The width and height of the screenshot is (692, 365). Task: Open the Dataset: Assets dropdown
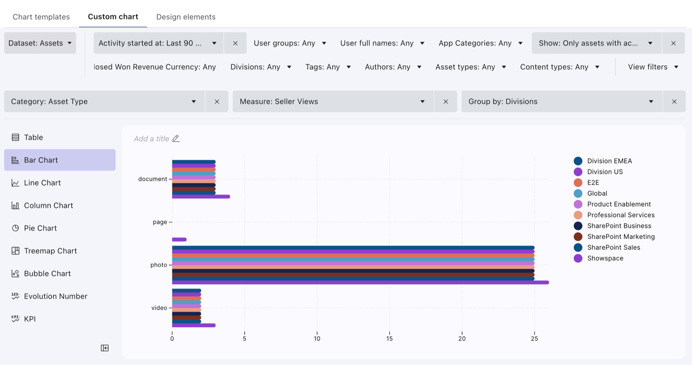click(x=40, y=43)
